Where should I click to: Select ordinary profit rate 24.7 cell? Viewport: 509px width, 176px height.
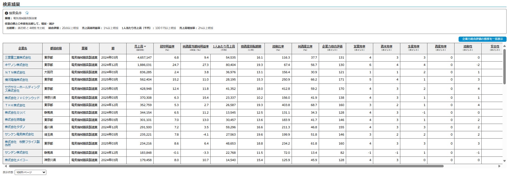pos(167,65)
